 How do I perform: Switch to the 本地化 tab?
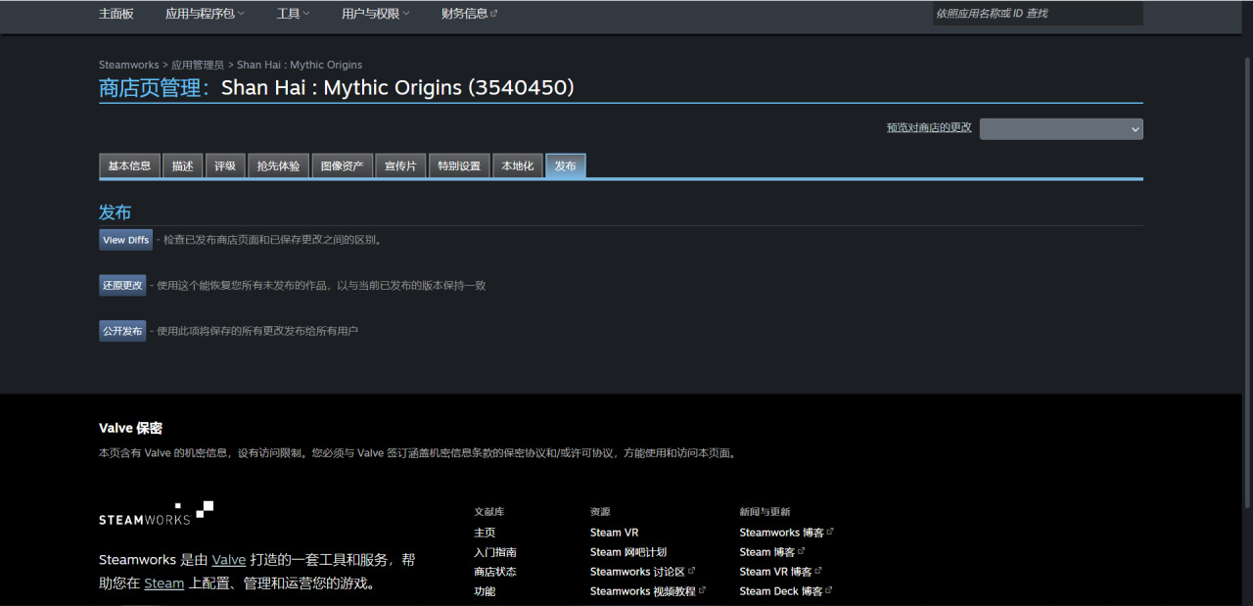pyautogui.click(x=518, y=166)
